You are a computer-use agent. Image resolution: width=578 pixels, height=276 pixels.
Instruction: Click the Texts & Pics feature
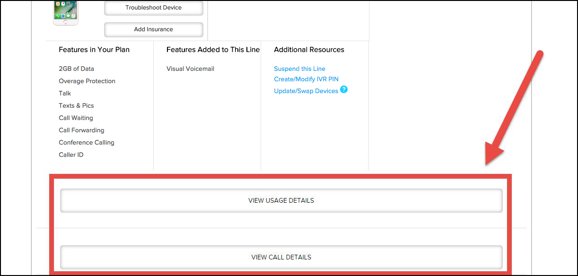click(76, 105)
